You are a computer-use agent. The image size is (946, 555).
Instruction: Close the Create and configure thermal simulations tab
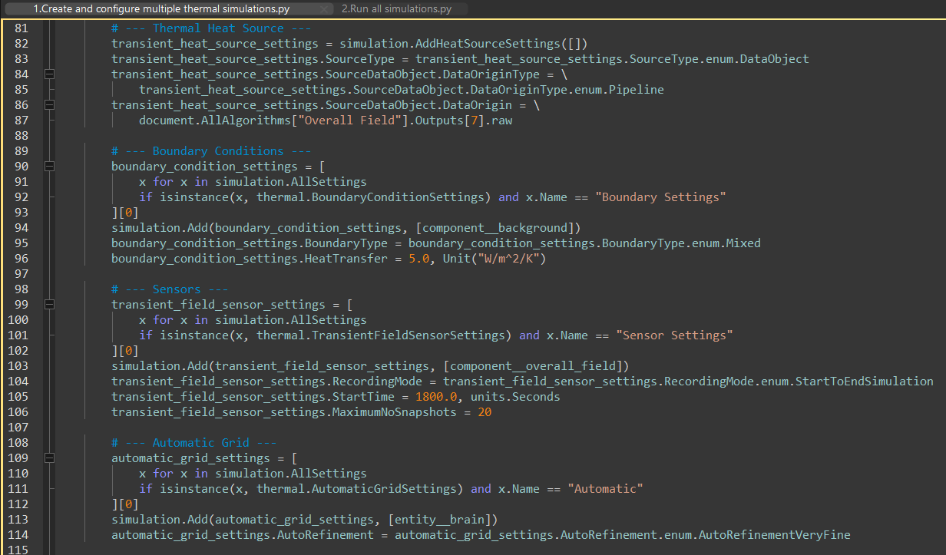click(x=325, y=9)
